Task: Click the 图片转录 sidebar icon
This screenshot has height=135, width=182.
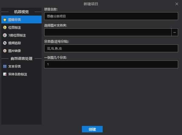Action: pos(5,51)
